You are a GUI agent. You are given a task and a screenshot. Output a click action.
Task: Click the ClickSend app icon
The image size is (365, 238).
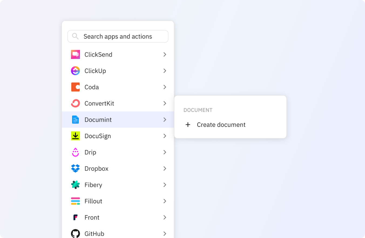[x=75, y=54]
